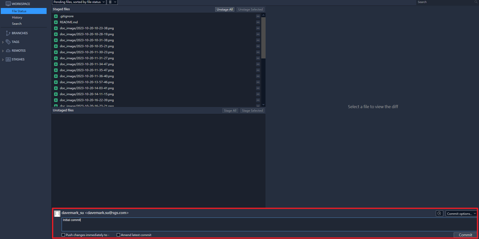Click the Branches icon in sidebar

(8, 33)
